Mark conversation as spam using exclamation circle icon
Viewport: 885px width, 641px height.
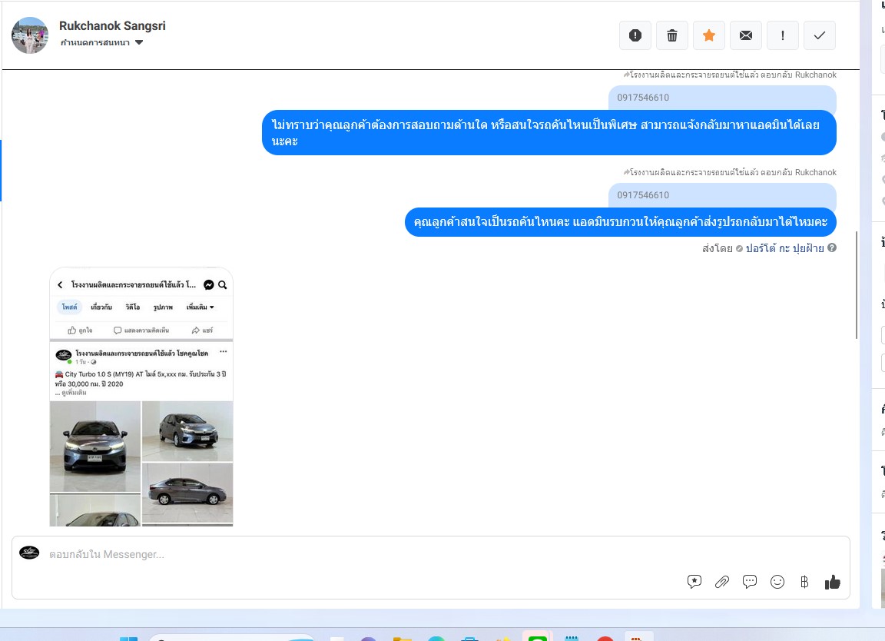coord(635,35)
